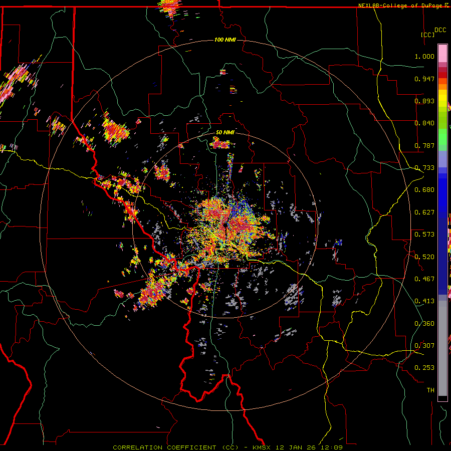Click the 0.947 scale value
This screenshot has width=451, height=451.
pyautogui.click(x=424, y=79)
